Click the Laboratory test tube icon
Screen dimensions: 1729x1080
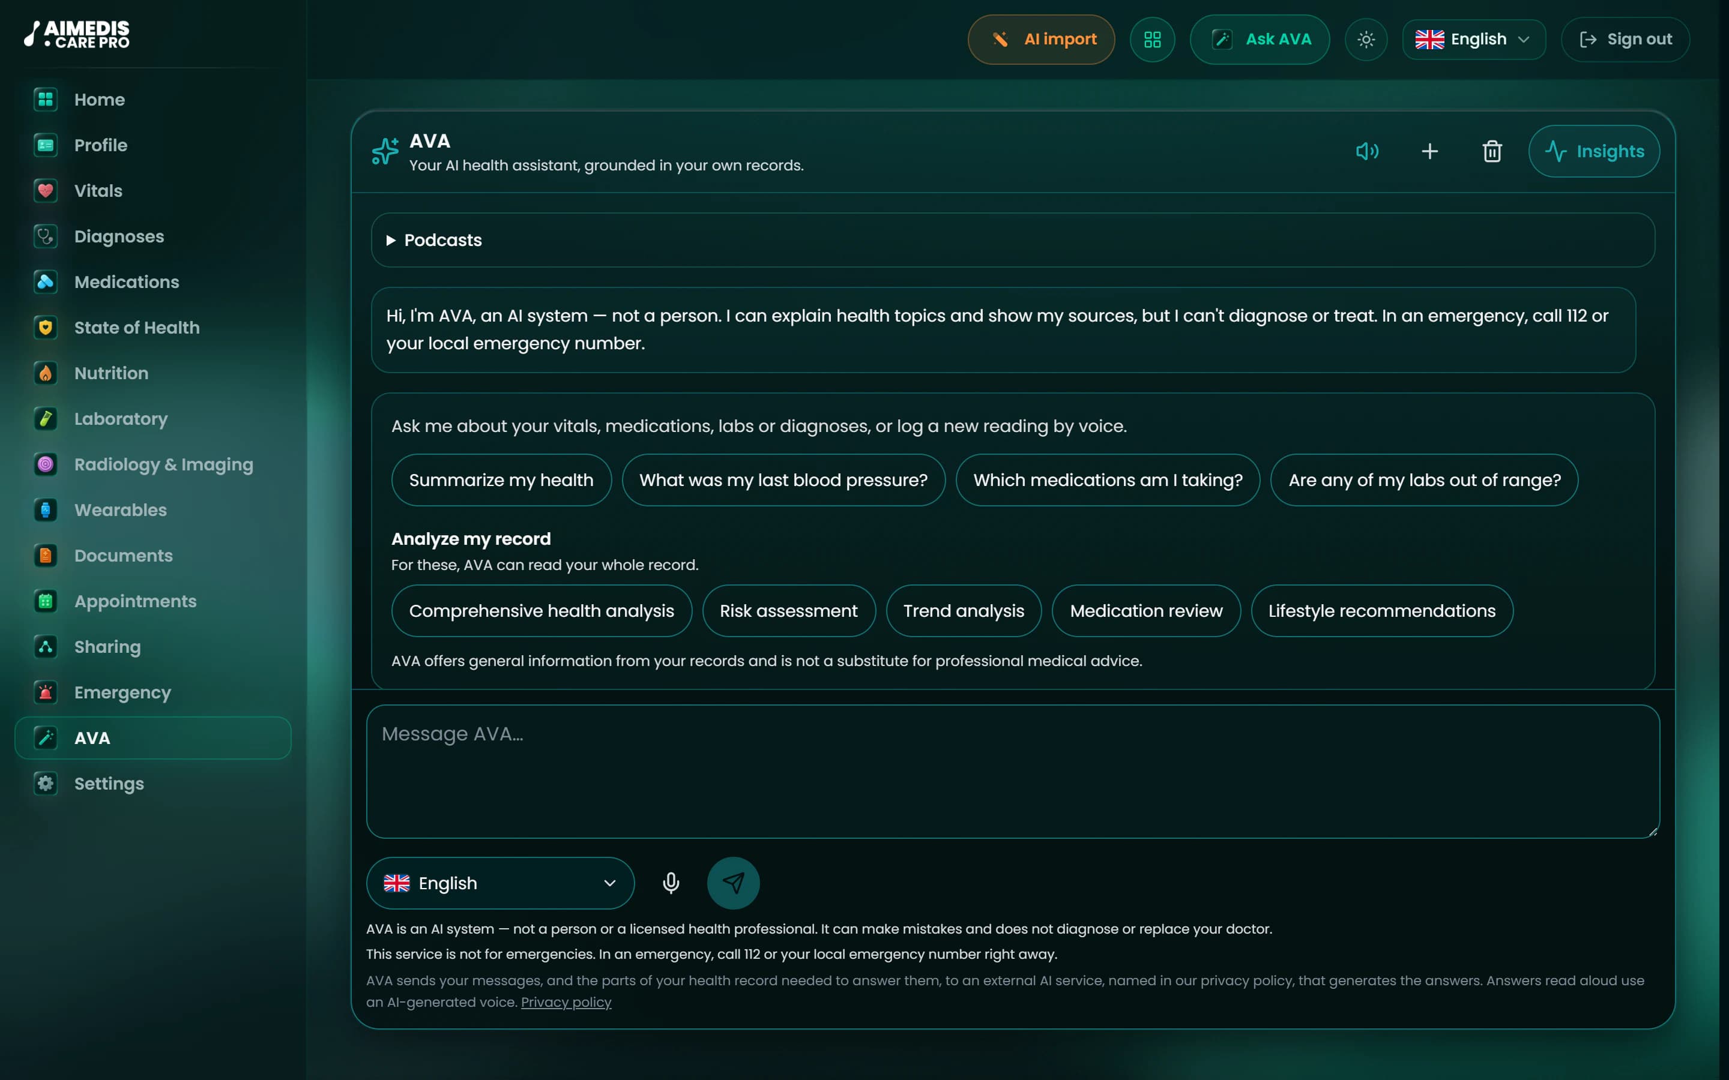pyautogui.click(x=46, y=419)
